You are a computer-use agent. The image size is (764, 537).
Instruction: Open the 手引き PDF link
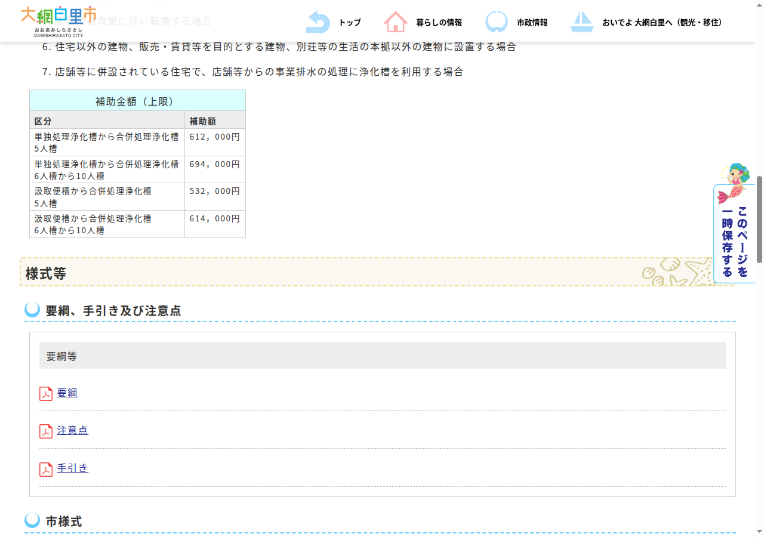73,468
